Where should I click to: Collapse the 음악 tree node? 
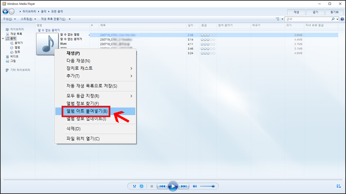pyautogui.click(x=3, y=39)
